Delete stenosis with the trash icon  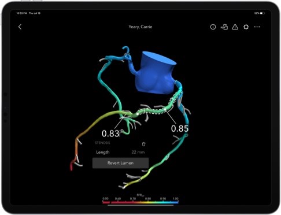coord(144,144)
